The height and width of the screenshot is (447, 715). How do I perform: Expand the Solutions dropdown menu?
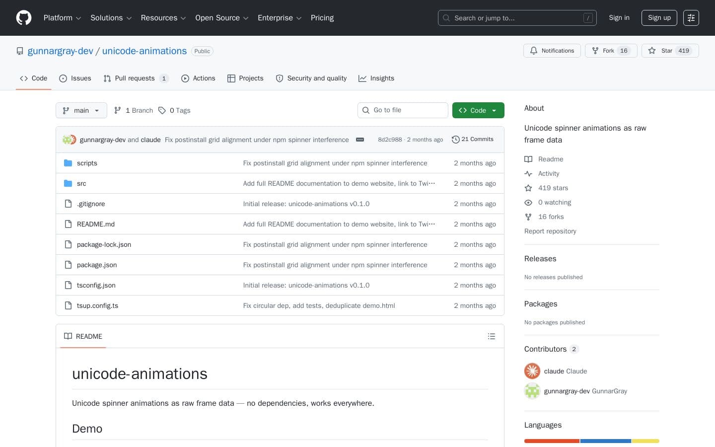[111, 18]
